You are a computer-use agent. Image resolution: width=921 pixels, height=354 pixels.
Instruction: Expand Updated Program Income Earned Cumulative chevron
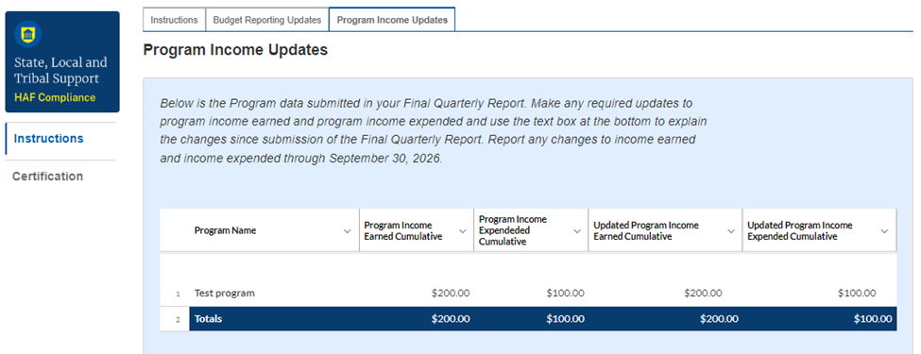pyautogui.click(x=731, y=230)
